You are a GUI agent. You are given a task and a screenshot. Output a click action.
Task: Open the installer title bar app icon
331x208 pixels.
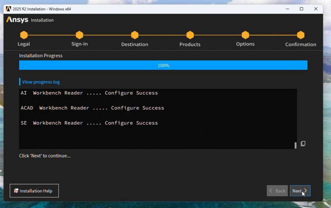8,9
